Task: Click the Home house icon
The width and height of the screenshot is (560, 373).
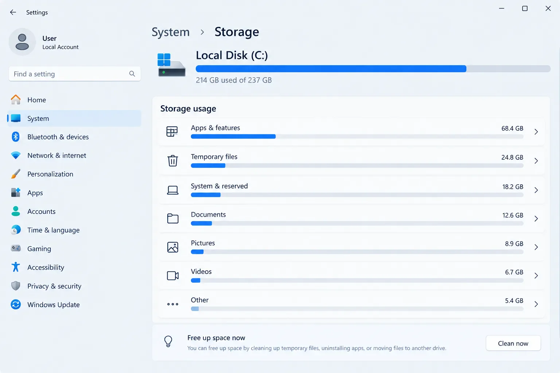Action: [16, 99]
